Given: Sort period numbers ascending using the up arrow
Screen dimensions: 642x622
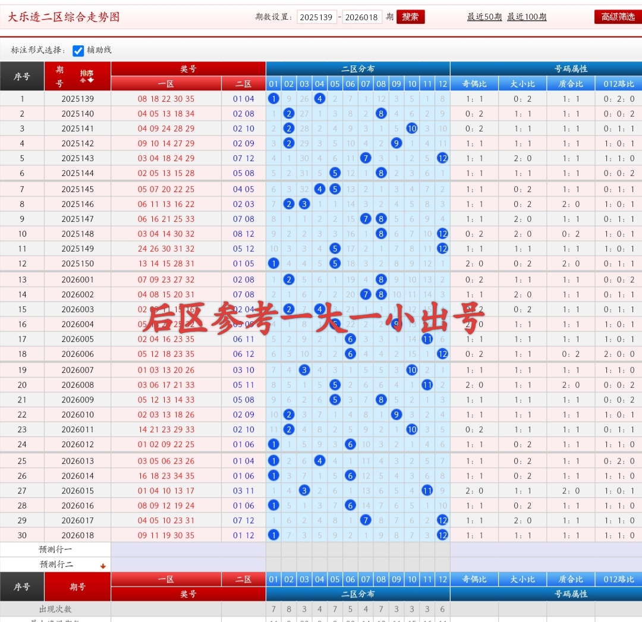Looking at the screenshot, I should point(83,80).
